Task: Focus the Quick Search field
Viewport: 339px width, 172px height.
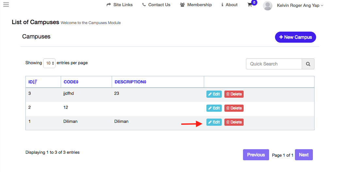Action: point(274,64)
